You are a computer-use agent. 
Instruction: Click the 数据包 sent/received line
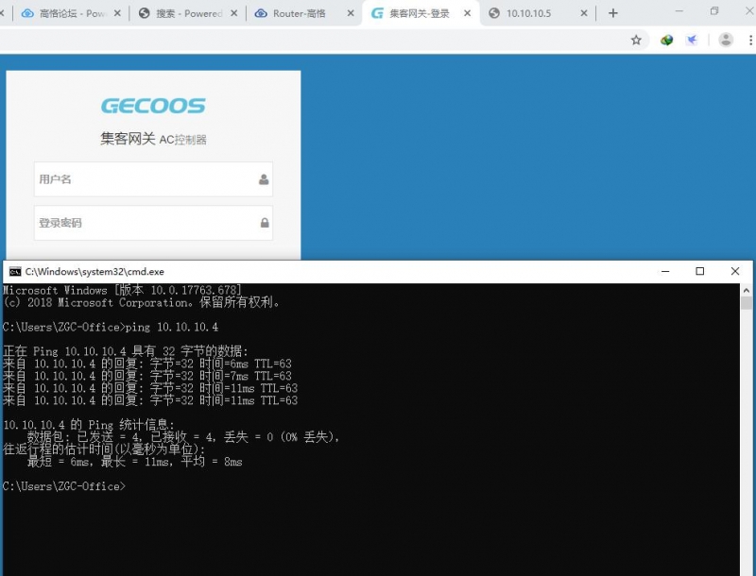coord(183,437)
